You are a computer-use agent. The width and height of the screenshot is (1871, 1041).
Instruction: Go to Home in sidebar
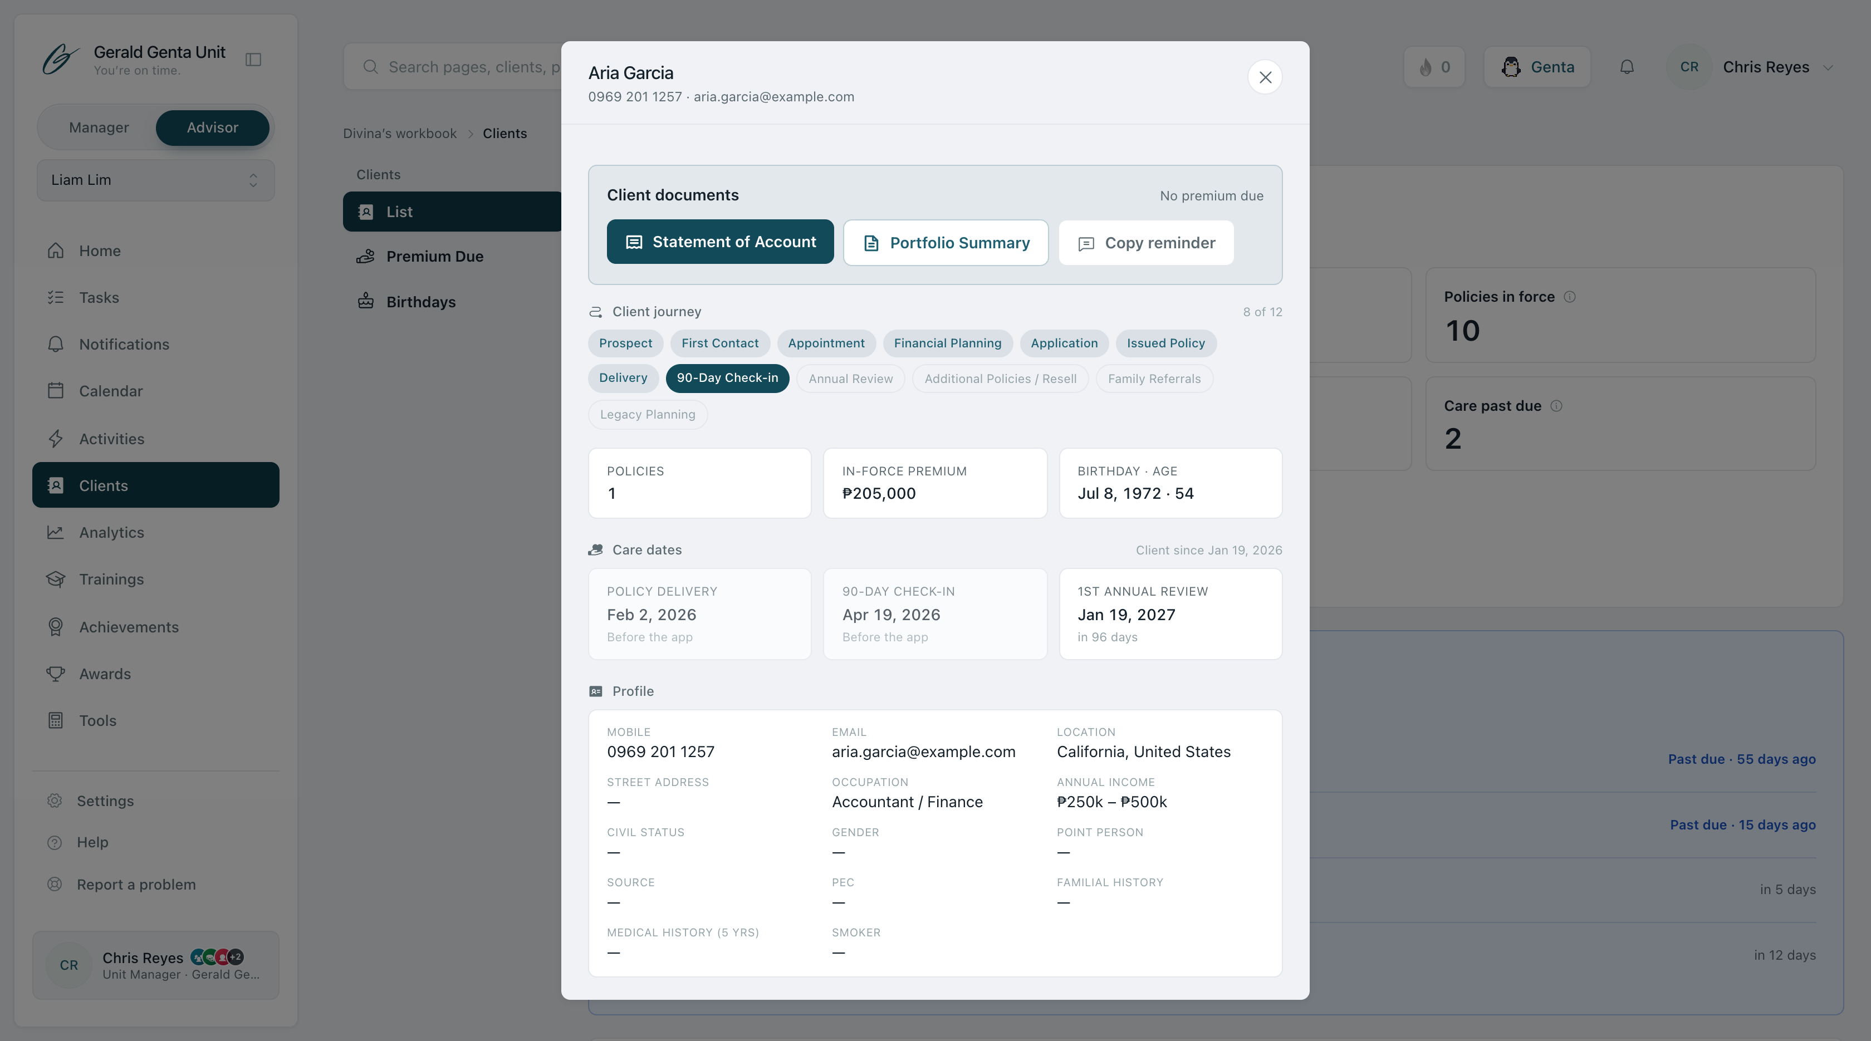[155, 251]
